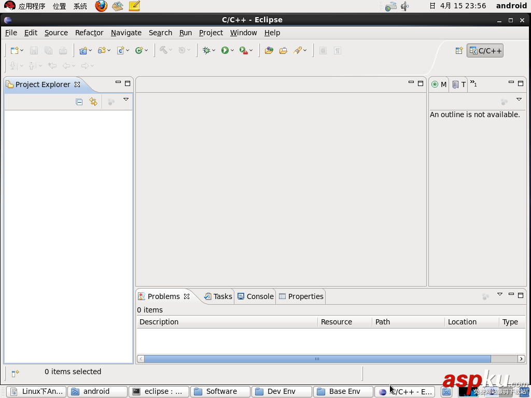Click the External Tools run icon
The image size is (531, 398).
coord(244,50)
